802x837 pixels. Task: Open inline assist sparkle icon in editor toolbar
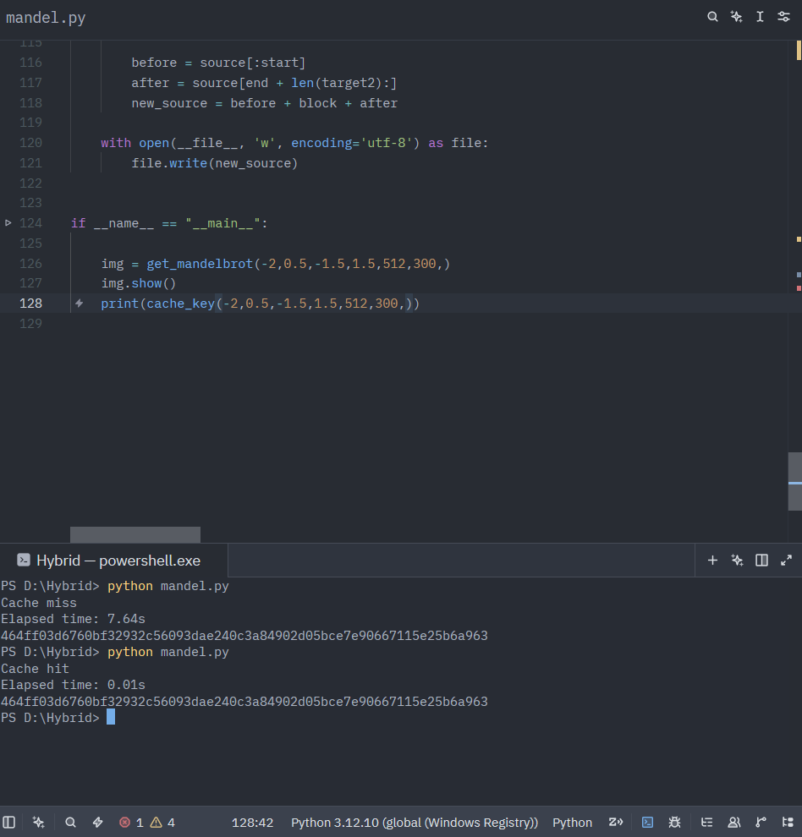tap(736, 17)
